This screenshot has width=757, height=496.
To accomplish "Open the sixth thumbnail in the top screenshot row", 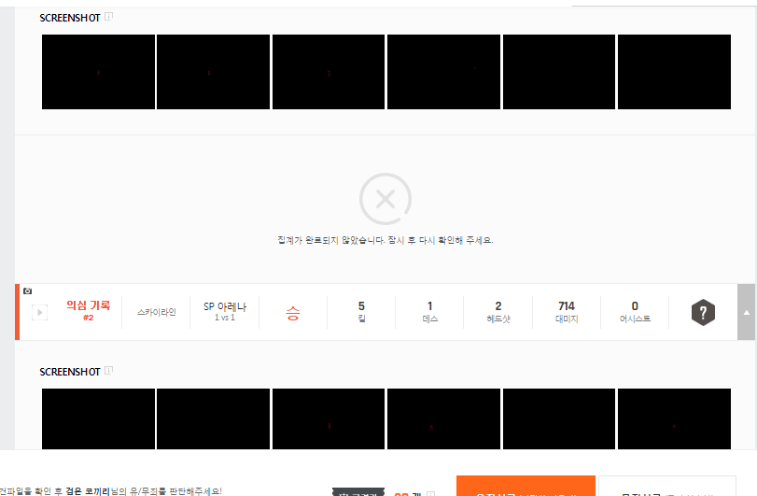I will point(674,72).
